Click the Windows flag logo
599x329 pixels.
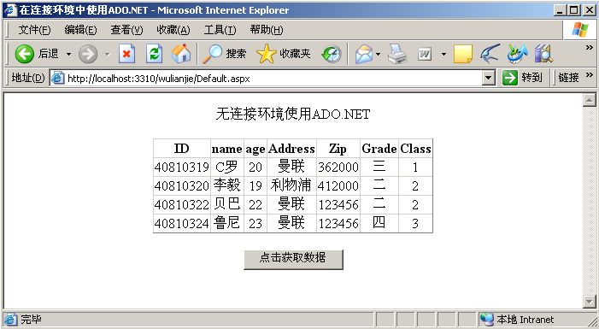tap(580, 29)
